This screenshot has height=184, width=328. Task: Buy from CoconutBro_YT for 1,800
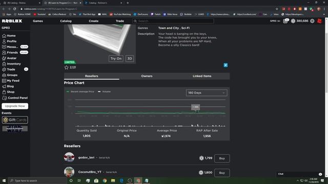[x=222, y=173]
